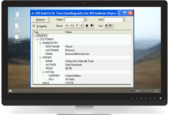Collapse the ORDERS root node

(x=35, y=36)
